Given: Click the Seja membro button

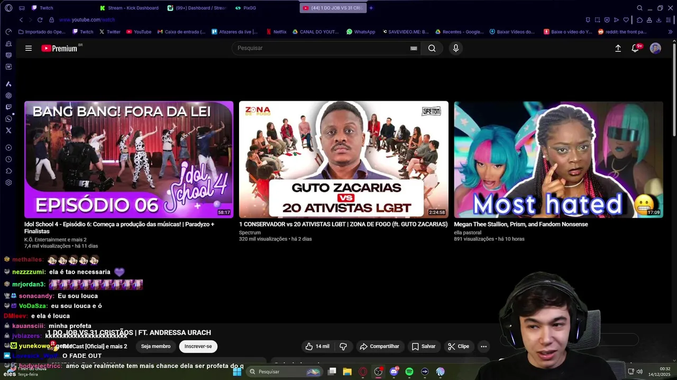Looking at the screenshot, I should [155, 346].
